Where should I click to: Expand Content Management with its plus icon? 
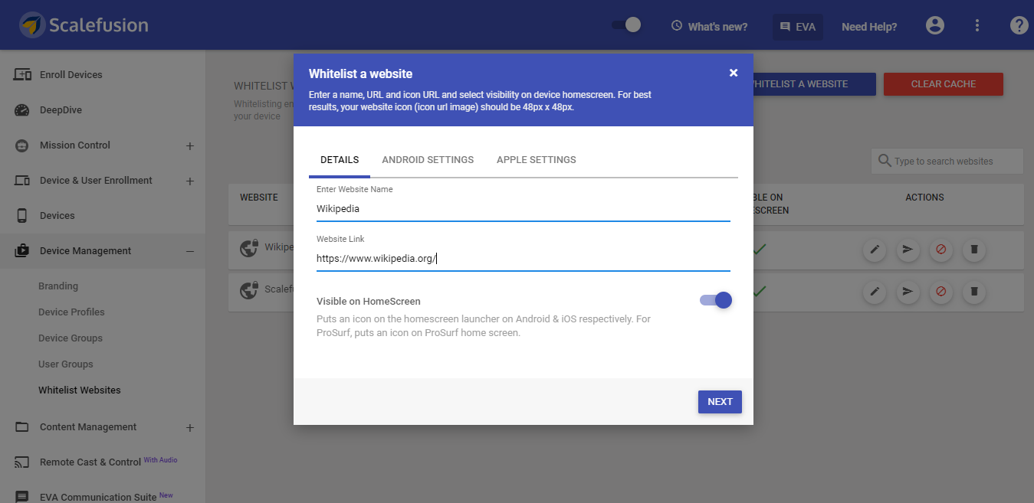pos(190,428)
